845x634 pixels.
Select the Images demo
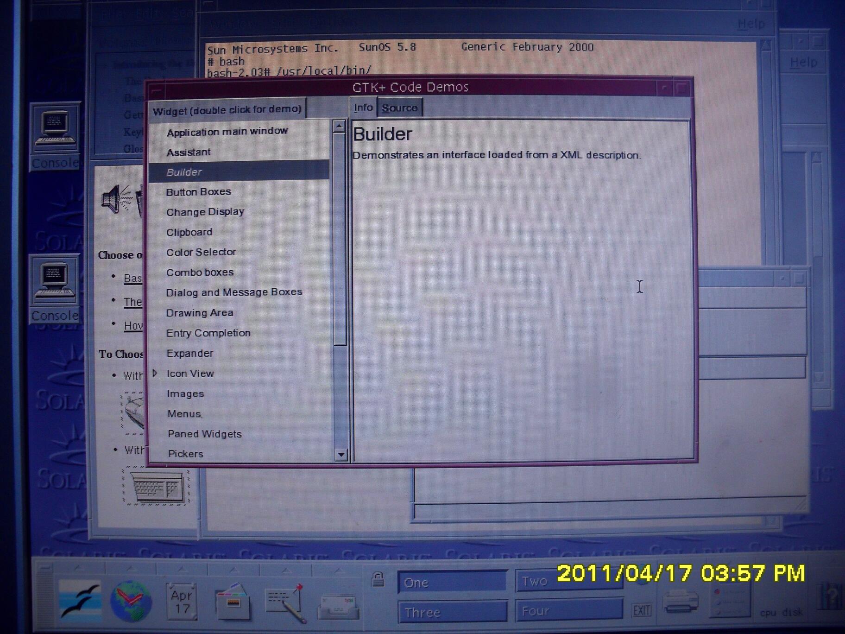(185, 394)
